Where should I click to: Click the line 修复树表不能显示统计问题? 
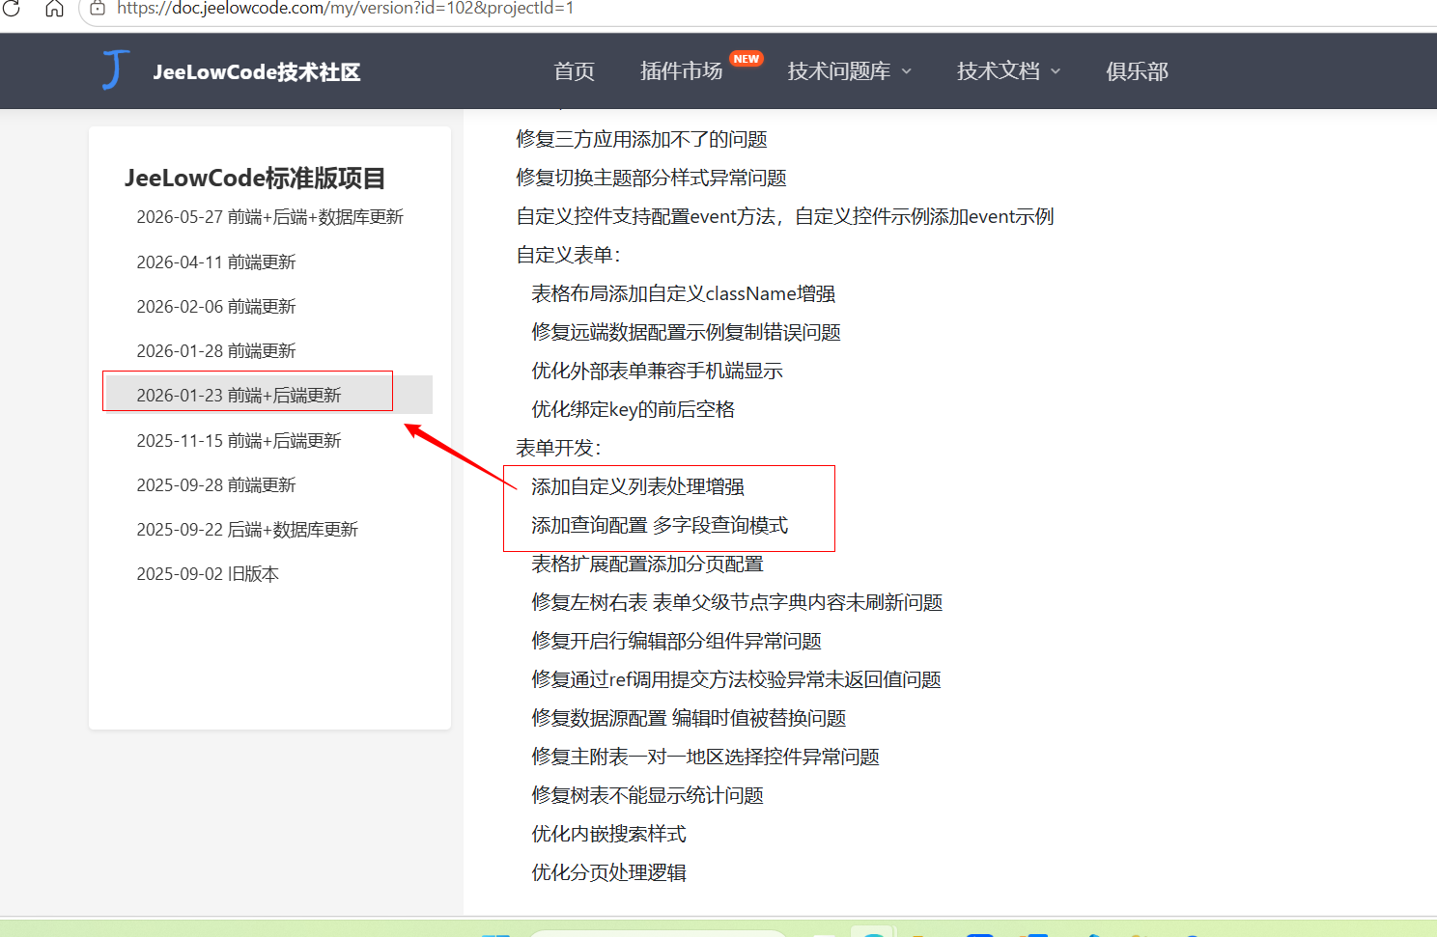point(647,796)
